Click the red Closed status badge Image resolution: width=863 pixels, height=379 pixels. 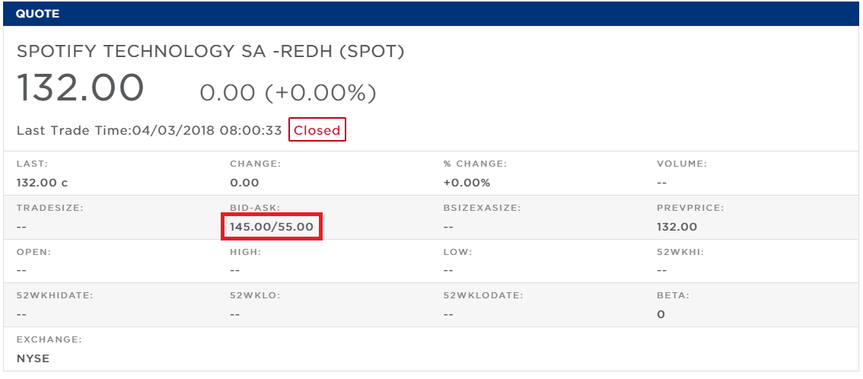pos(317,130)
